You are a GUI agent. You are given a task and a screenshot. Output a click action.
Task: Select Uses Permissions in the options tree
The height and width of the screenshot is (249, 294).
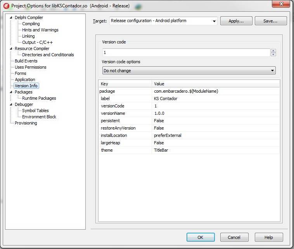30,67
